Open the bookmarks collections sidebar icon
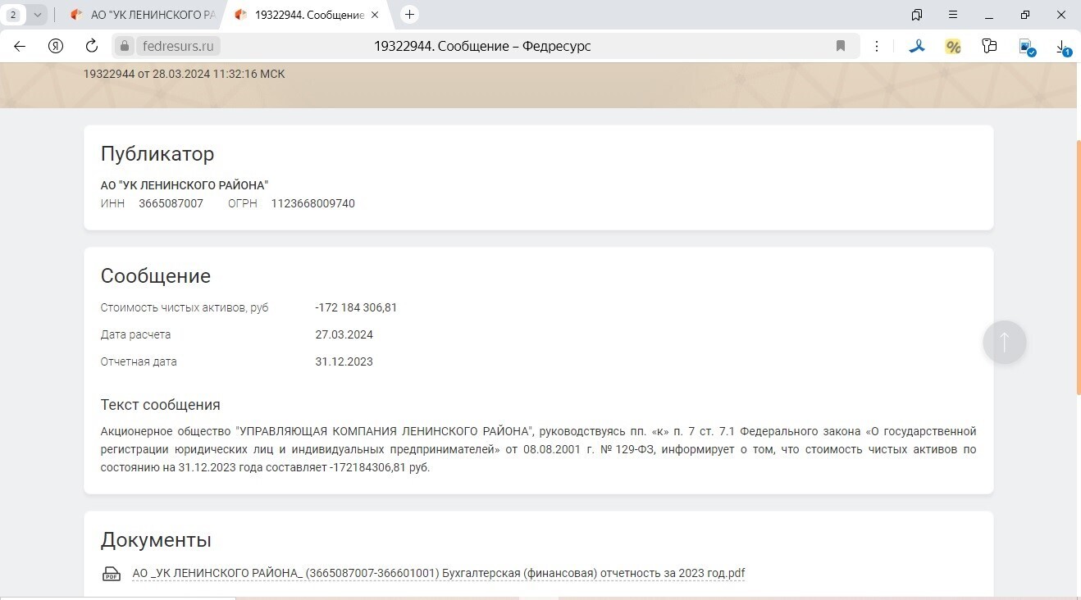Image resolution: width=1081 pixels, height=600 pixels. pyautogui.click(x=917, y=15)
